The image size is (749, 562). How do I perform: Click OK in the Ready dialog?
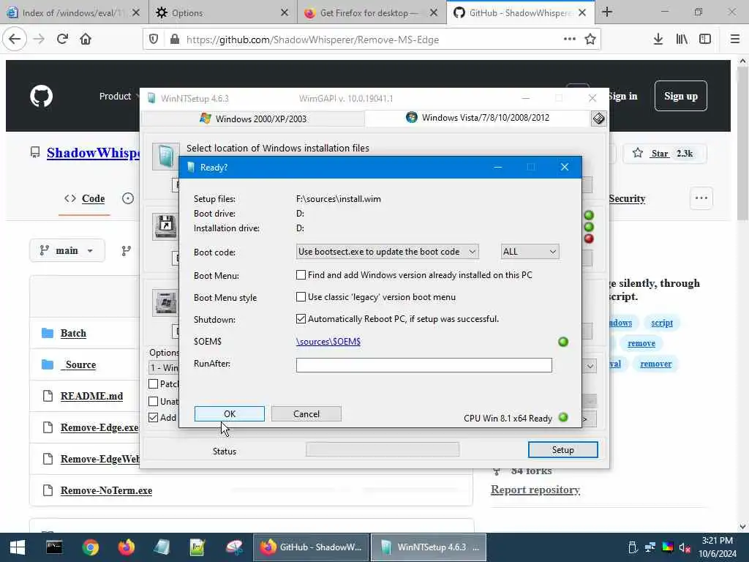point(229,414)
